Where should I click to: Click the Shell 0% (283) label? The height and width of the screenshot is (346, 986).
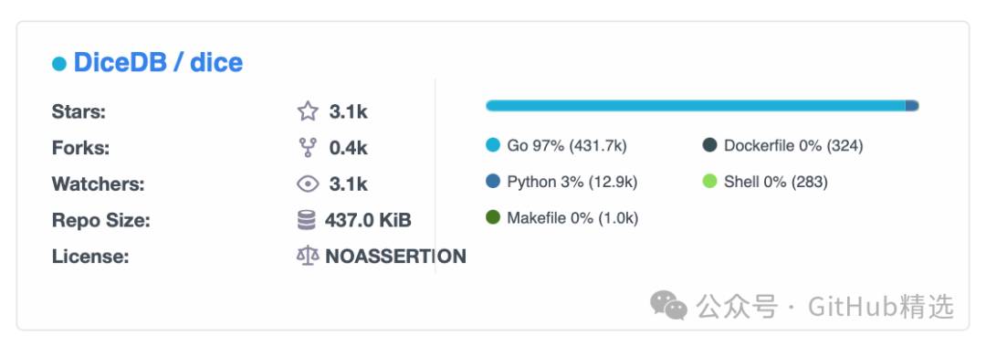(x=776, y=182)
